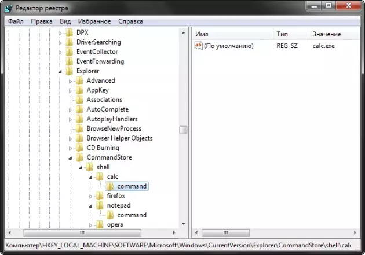This screenshot has width=365, height=255.
Task: Expand the AppKey key
Action: 70,91
